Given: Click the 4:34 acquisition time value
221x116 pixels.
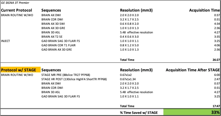Looking at the screenshot, I should [217, 24].
